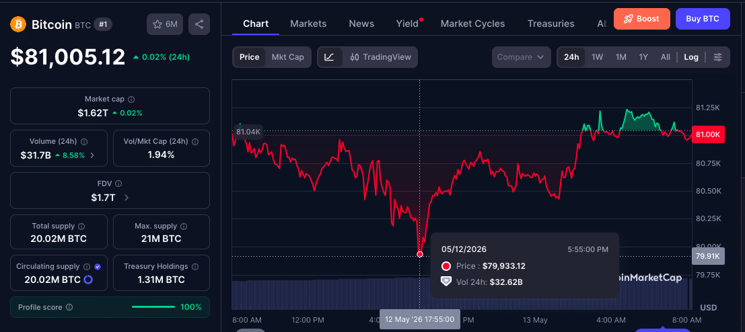
Task: Open the News tab
Action: (361, 24)
